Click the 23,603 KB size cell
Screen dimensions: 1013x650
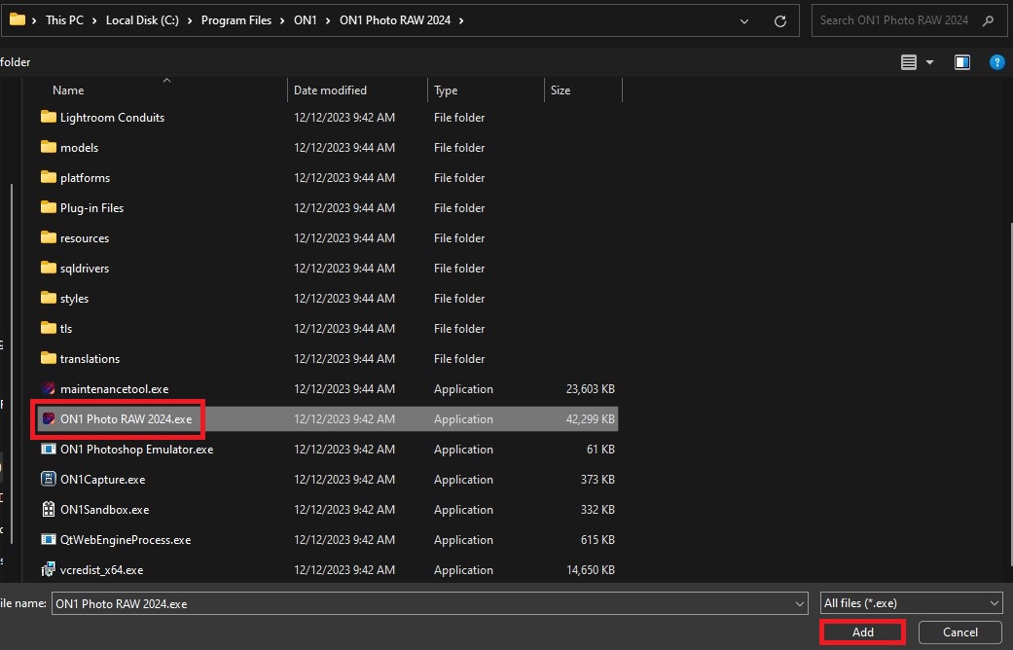[x=590, y=389]
